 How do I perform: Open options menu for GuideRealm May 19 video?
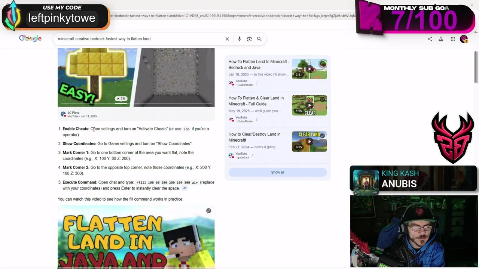(257, 120)
